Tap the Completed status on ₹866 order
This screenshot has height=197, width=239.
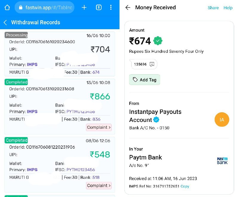16,82
